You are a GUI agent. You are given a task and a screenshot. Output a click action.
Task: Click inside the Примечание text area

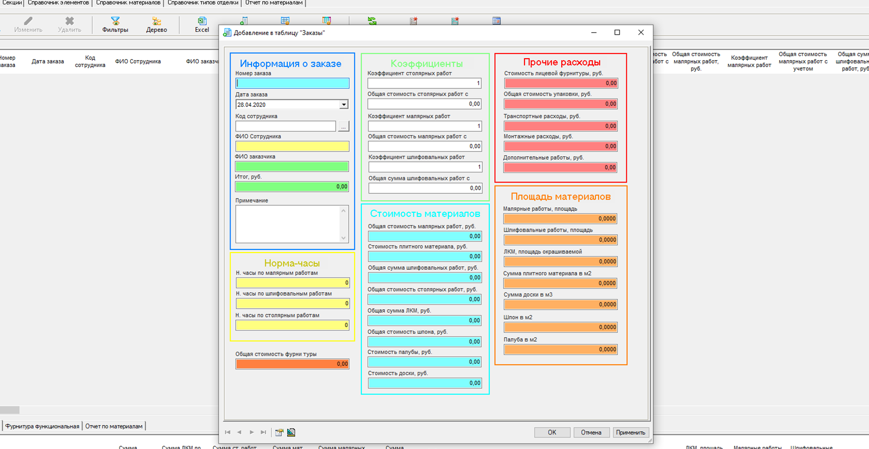point(288,224)
